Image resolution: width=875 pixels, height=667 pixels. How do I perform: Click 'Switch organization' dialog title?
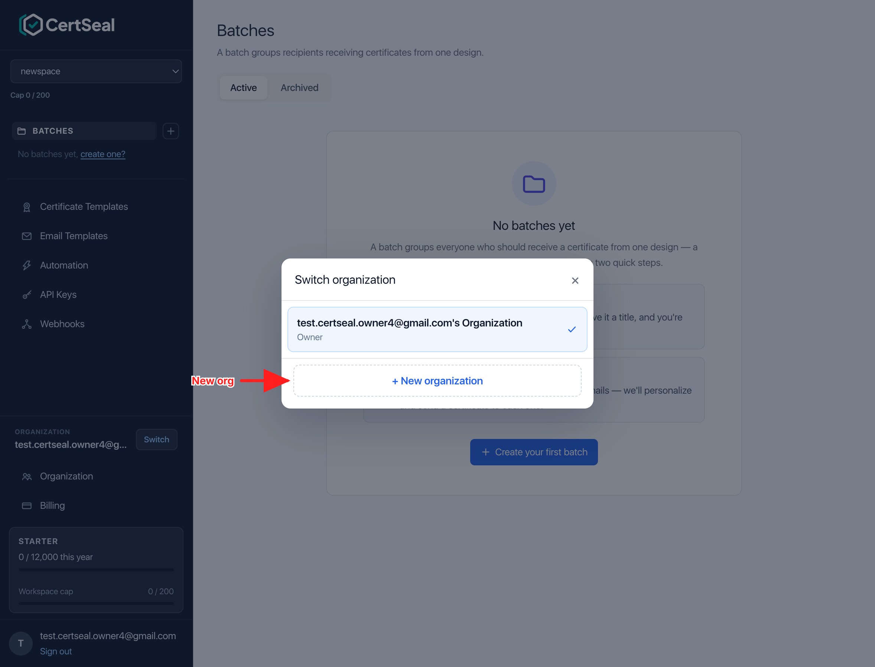345,280
